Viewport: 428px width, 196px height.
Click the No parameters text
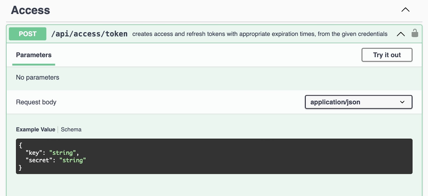(37, 78)
